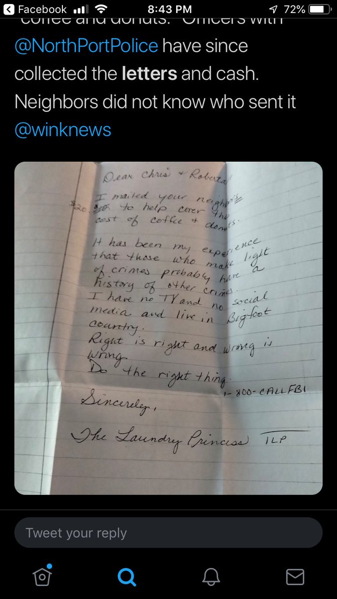The image size is (337, 599).
Task: Tap the cellular signal bars icon
Action: pos(80,9)
